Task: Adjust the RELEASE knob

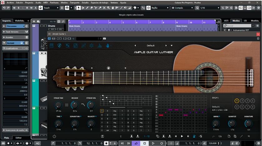Action: click(x=75, y=105)
